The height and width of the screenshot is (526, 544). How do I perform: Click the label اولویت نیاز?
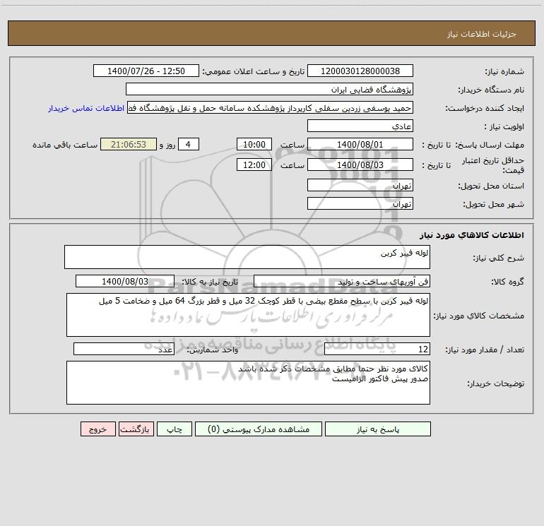click(x=504, y=127)
